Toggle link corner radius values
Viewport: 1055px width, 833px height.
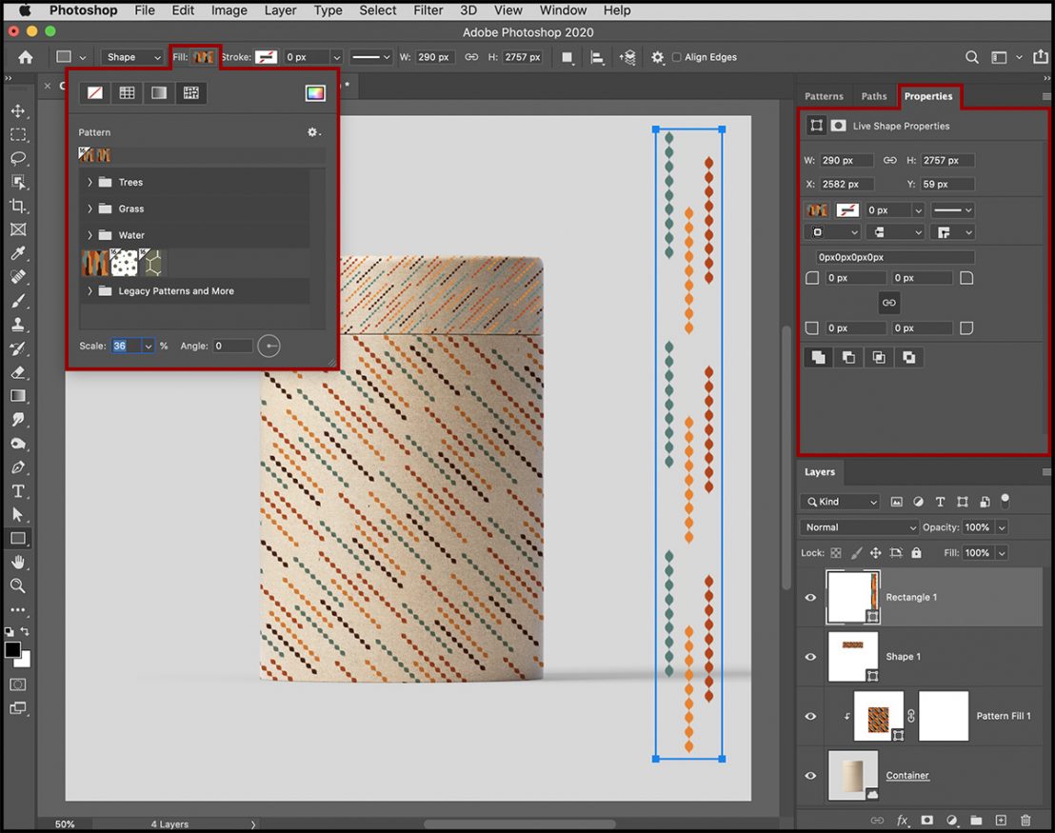[888, 303]
